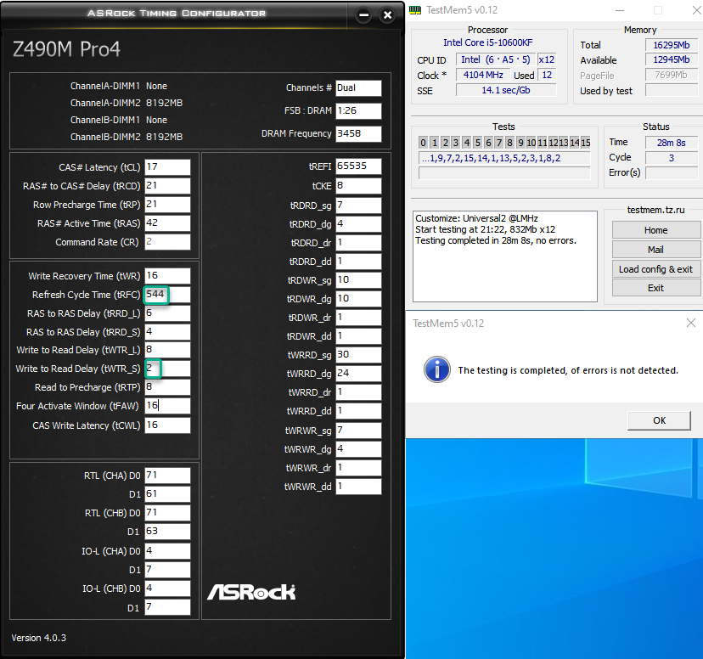Click the Cycle value 3
This screenshot has width=703, height=659.
pos(672,158)
